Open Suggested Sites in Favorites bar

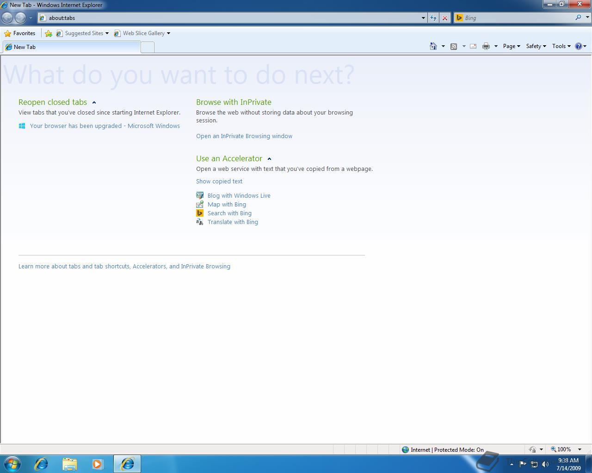click(x=82, y=33)
